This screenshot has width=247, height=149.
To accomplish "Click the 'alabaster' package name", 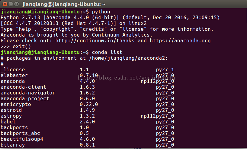I will coord(14,75).
